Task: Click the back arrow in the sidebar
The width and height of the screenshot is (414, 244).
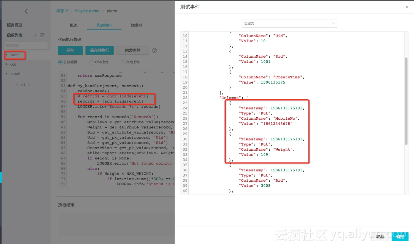Action: [x=26, y=11]
